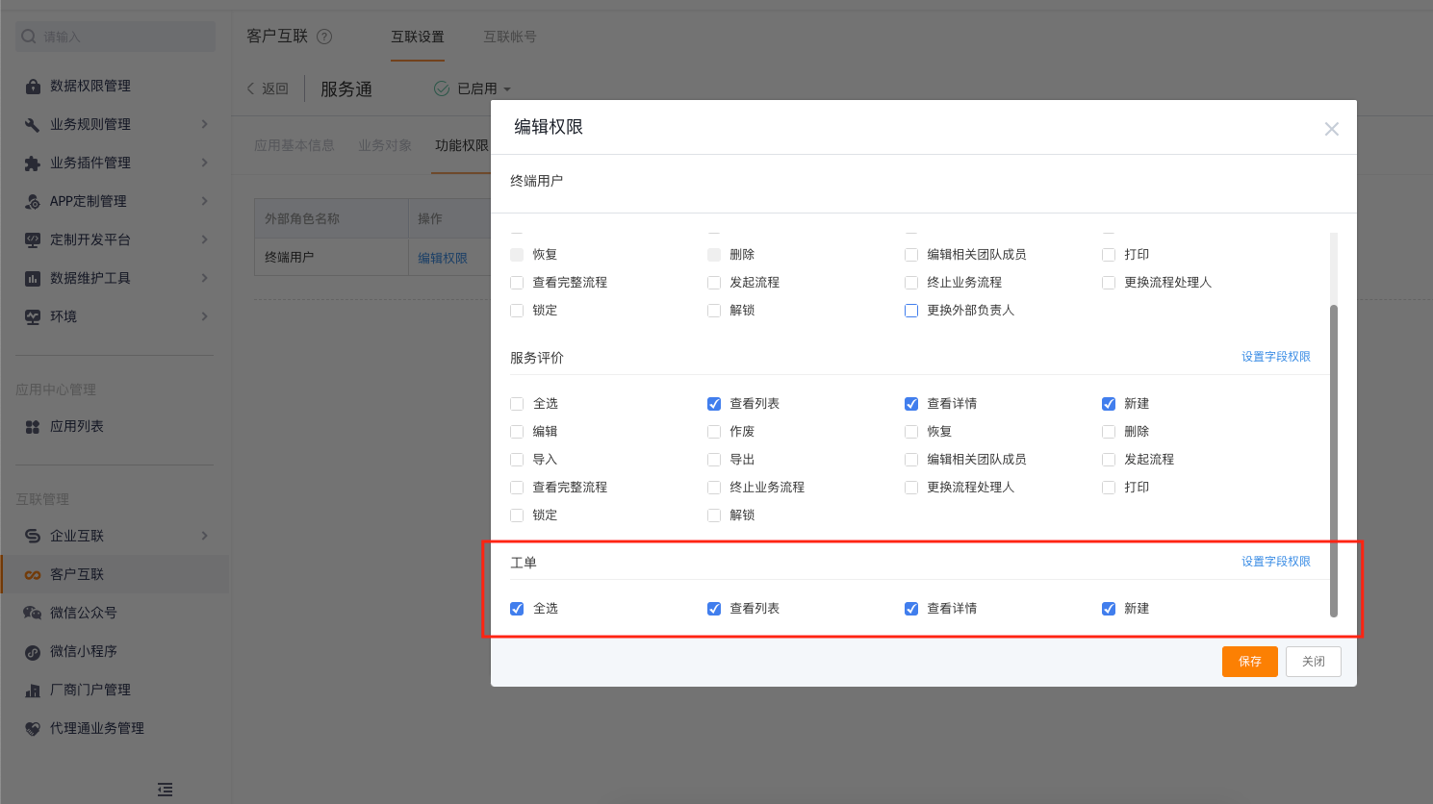Screen dimensions: 1433x804
Task: Check 导出 under 服务评价
Action: [x=714, y=460]
